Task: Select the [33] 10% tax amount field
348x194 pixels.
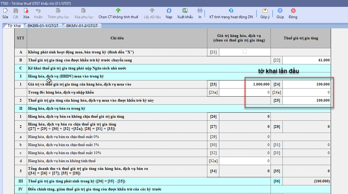Action: (307, 153)
